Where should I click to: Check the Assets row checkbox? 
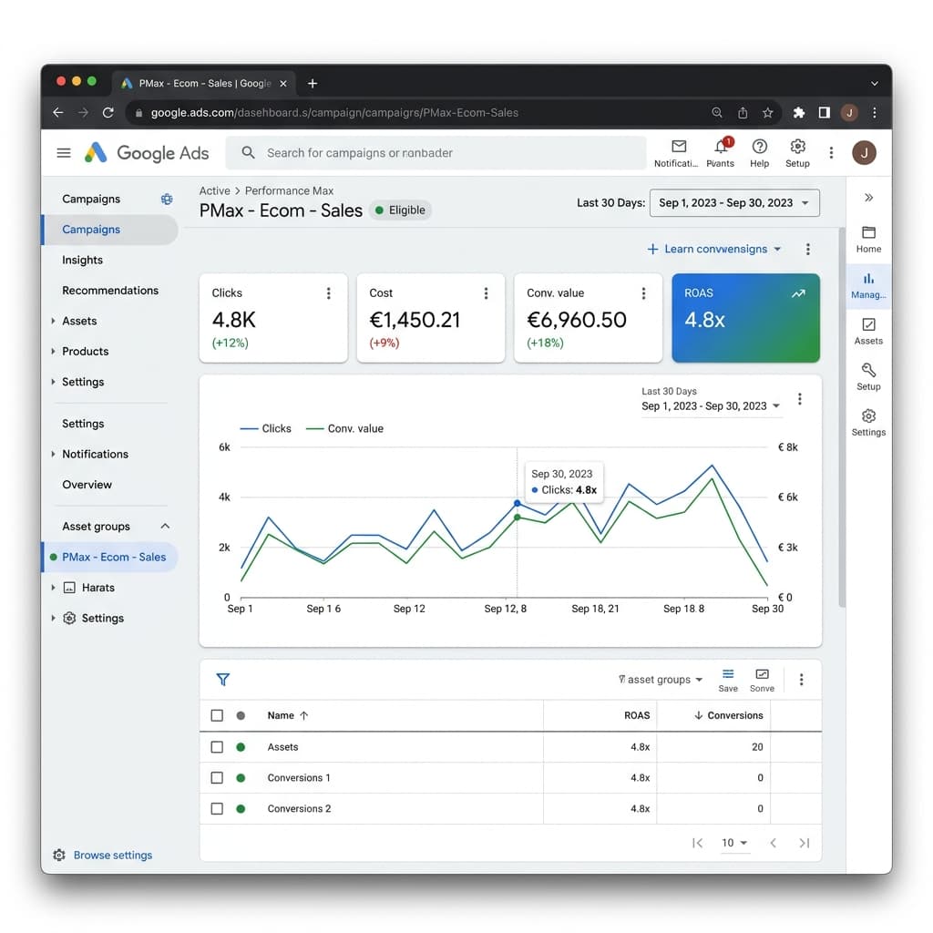pyautogui.click(x=217, y=747)
